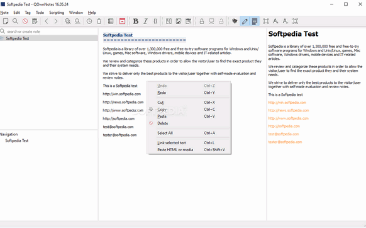Click Softpedia Test in Navigation panel

pyautogui.click(x=17, y=141)
